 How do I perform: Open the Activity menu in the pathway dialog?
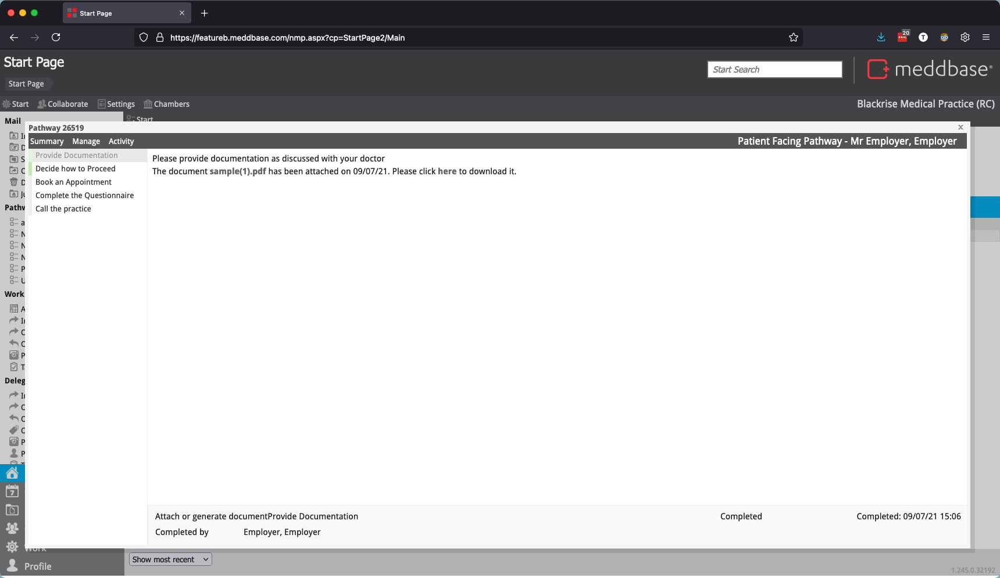pos(121,141)
